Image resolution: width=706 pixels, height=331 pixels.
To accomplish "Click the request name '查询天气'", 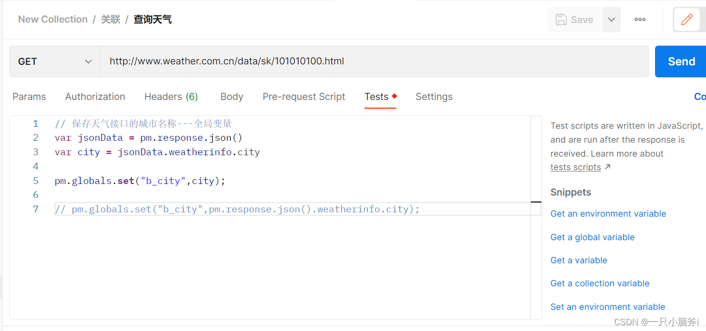I will tap(152, 20).
